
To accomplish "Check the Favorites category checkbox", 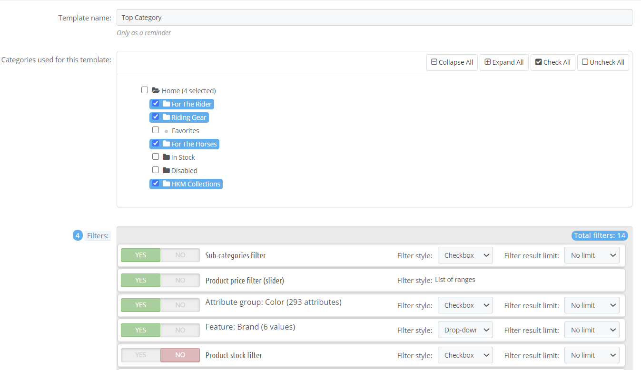I will pyautogui.click(x=156, y=130).
